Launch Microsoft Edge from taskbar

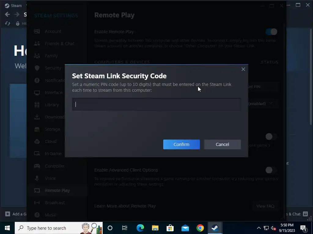140,228
